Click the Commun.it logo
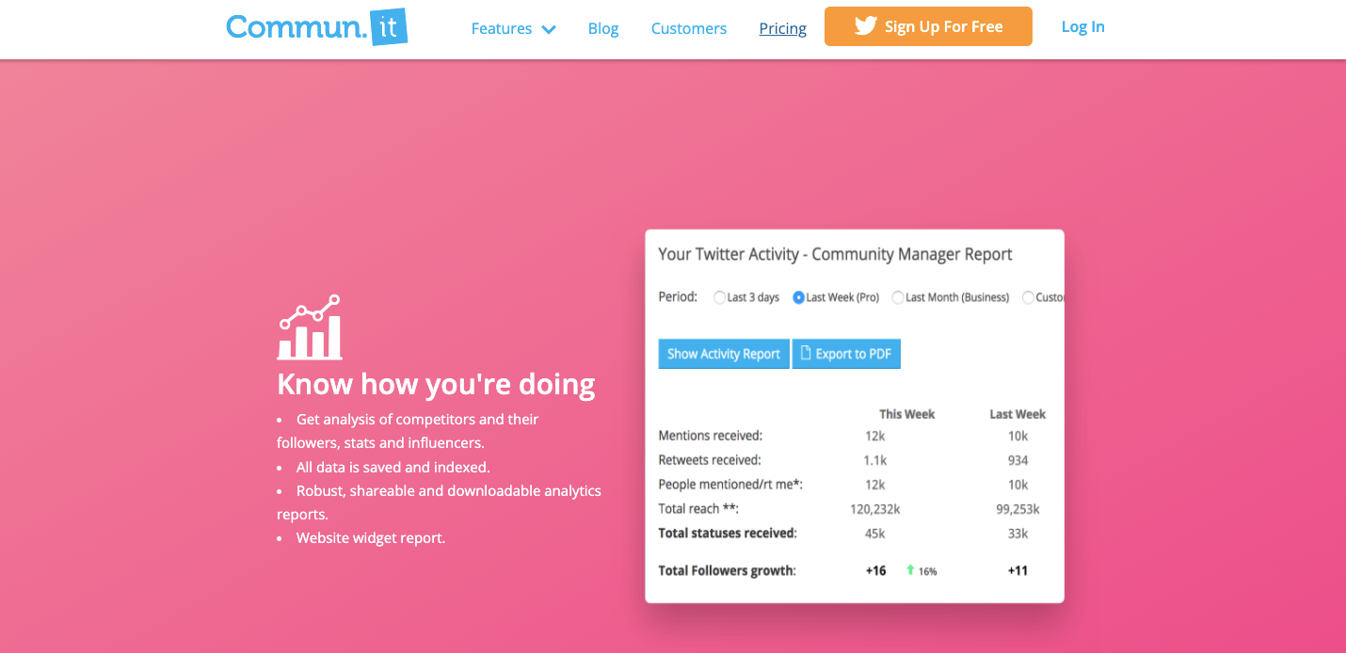 coord(317,27)
